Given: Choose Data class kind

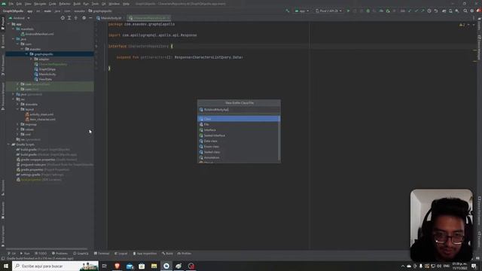Looking at the screenshot, I should [239, 141].
